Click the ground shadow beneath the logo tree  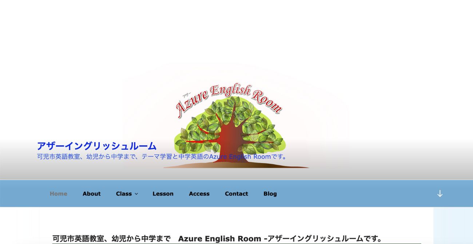click(236, 166)
